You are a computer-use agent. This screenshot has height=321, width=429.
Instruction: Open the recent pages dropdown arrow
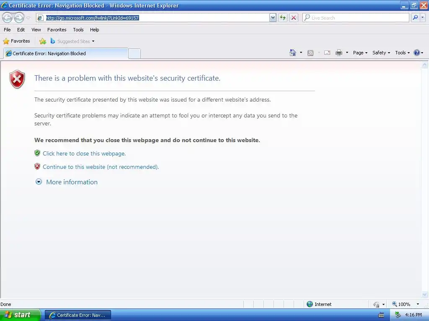(x=28, y=18)
